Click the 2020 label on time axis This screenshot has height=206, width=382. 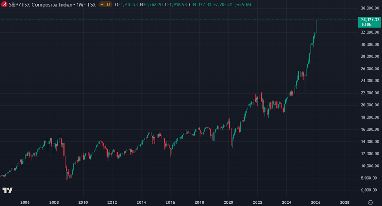228,202
